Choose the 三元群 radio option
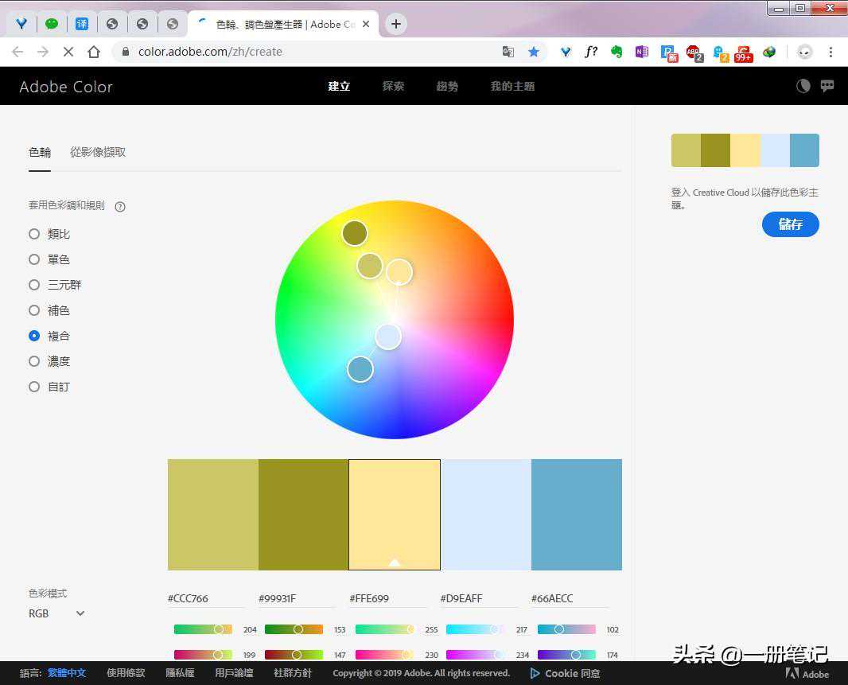848x685 pixels. tap(34, 285)
